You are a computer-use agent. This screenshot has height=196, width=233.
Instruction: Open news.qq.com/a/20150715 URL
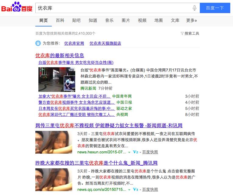[102, 190]
